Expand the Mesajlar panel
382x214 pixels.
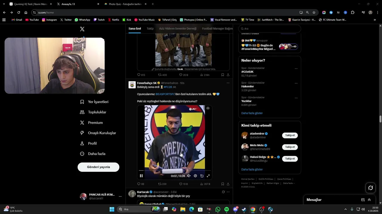pos(369,200)
